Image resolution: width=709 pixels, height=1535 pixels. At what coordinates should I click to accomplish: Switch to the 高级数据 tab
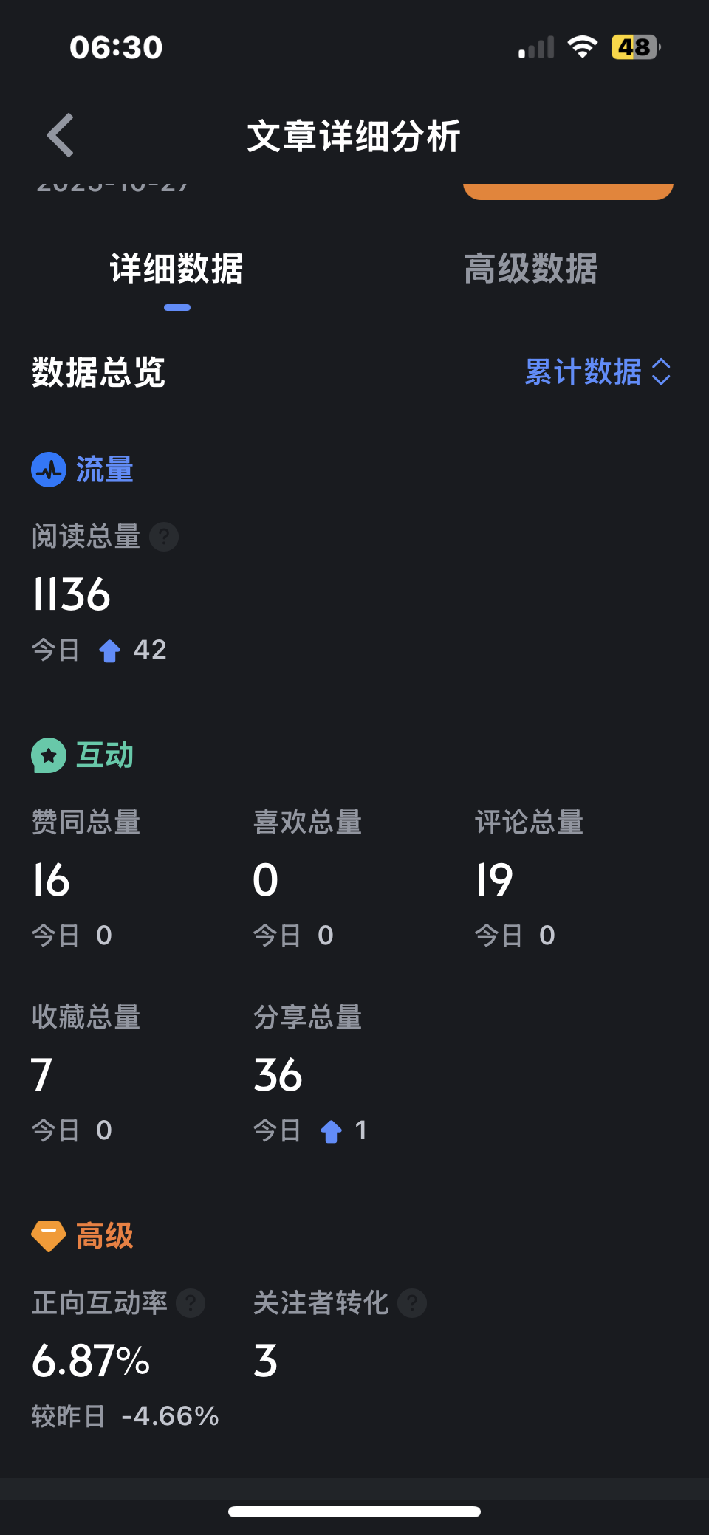[x=530, y=269]
